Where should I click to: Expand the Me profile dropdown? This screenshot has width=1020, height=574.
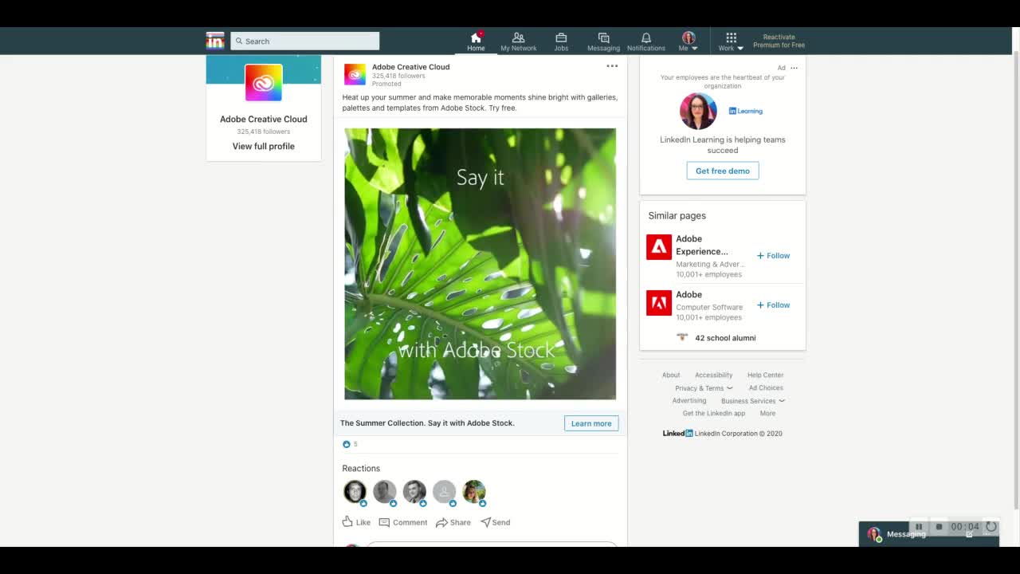688,41
